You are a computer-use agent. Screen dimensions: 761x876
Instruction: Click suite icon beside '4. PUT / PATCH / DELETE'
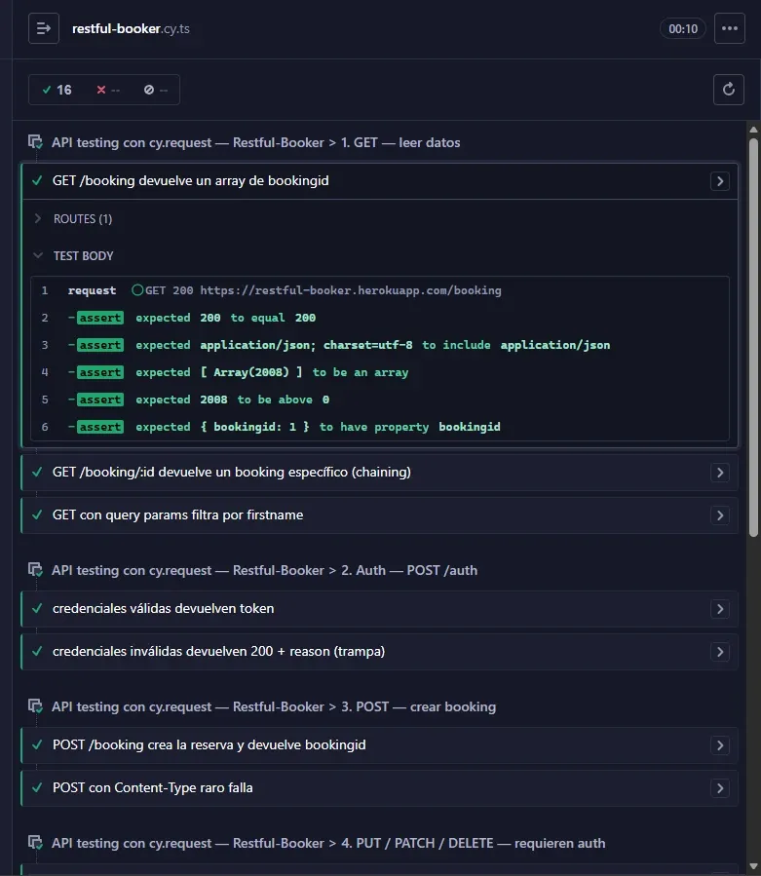coord(36,843)
